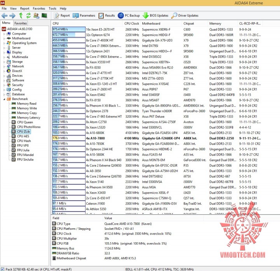Sort by the CL-RCD-RP-R column header
Screen dimensions: 280x271
[250, 23]
